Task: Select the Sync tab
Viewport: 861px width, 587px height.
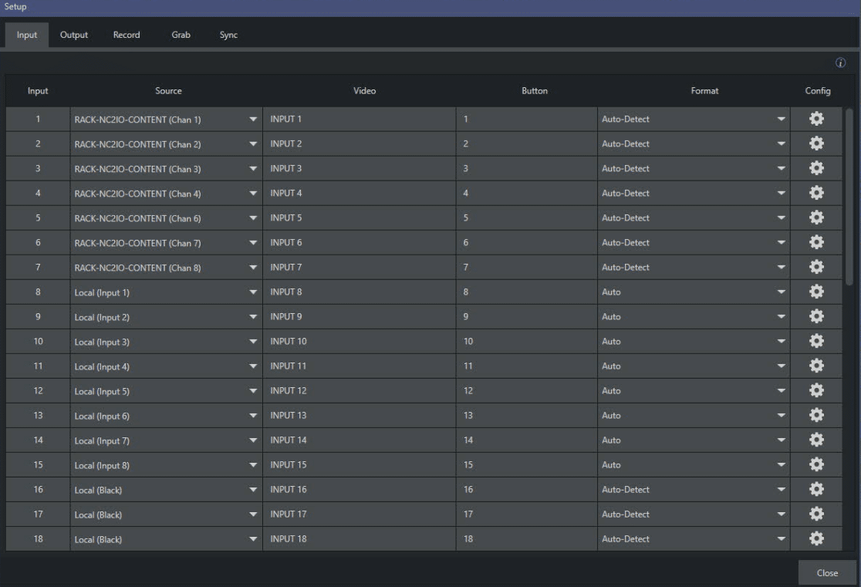Action: [228, 35]
